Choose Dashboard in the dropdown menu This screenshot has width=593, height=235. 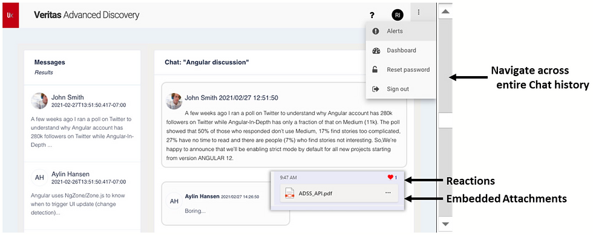[401, 51]
